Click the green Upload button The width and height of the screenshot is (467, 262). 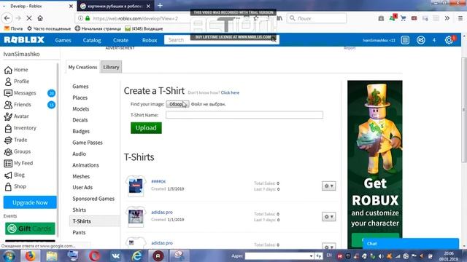(146, 128)
